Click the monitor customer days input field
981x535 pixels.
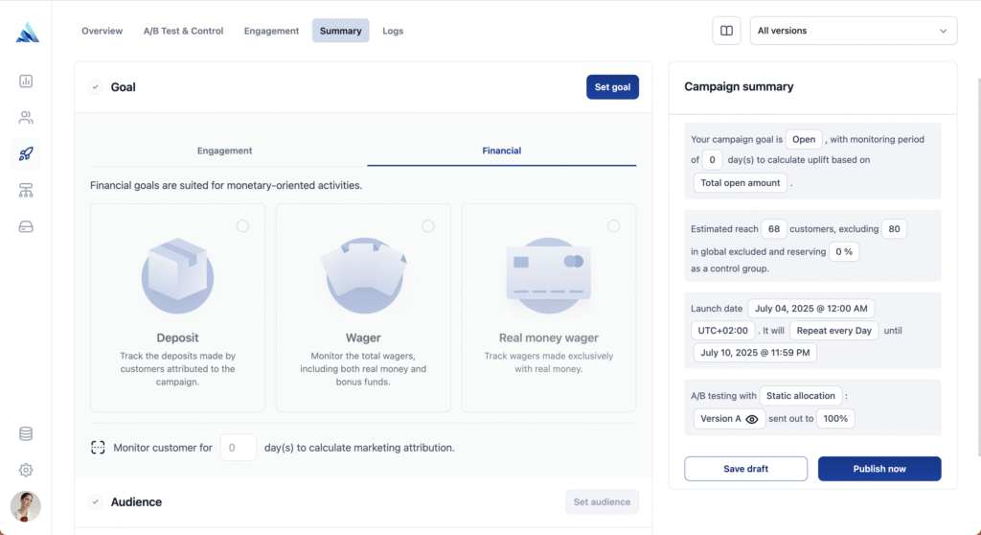(x=239, y=448)
